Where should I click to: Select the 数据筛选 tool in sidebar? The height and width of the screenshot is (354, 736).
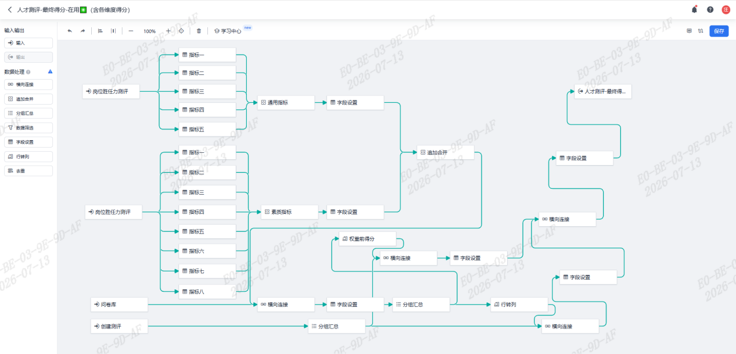point(28,127)
